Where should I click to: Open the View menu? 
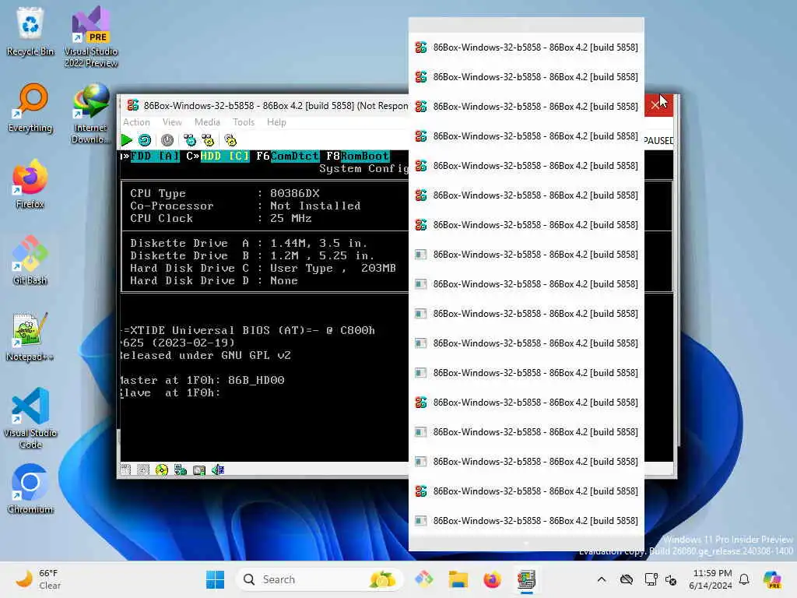(172, 122)
